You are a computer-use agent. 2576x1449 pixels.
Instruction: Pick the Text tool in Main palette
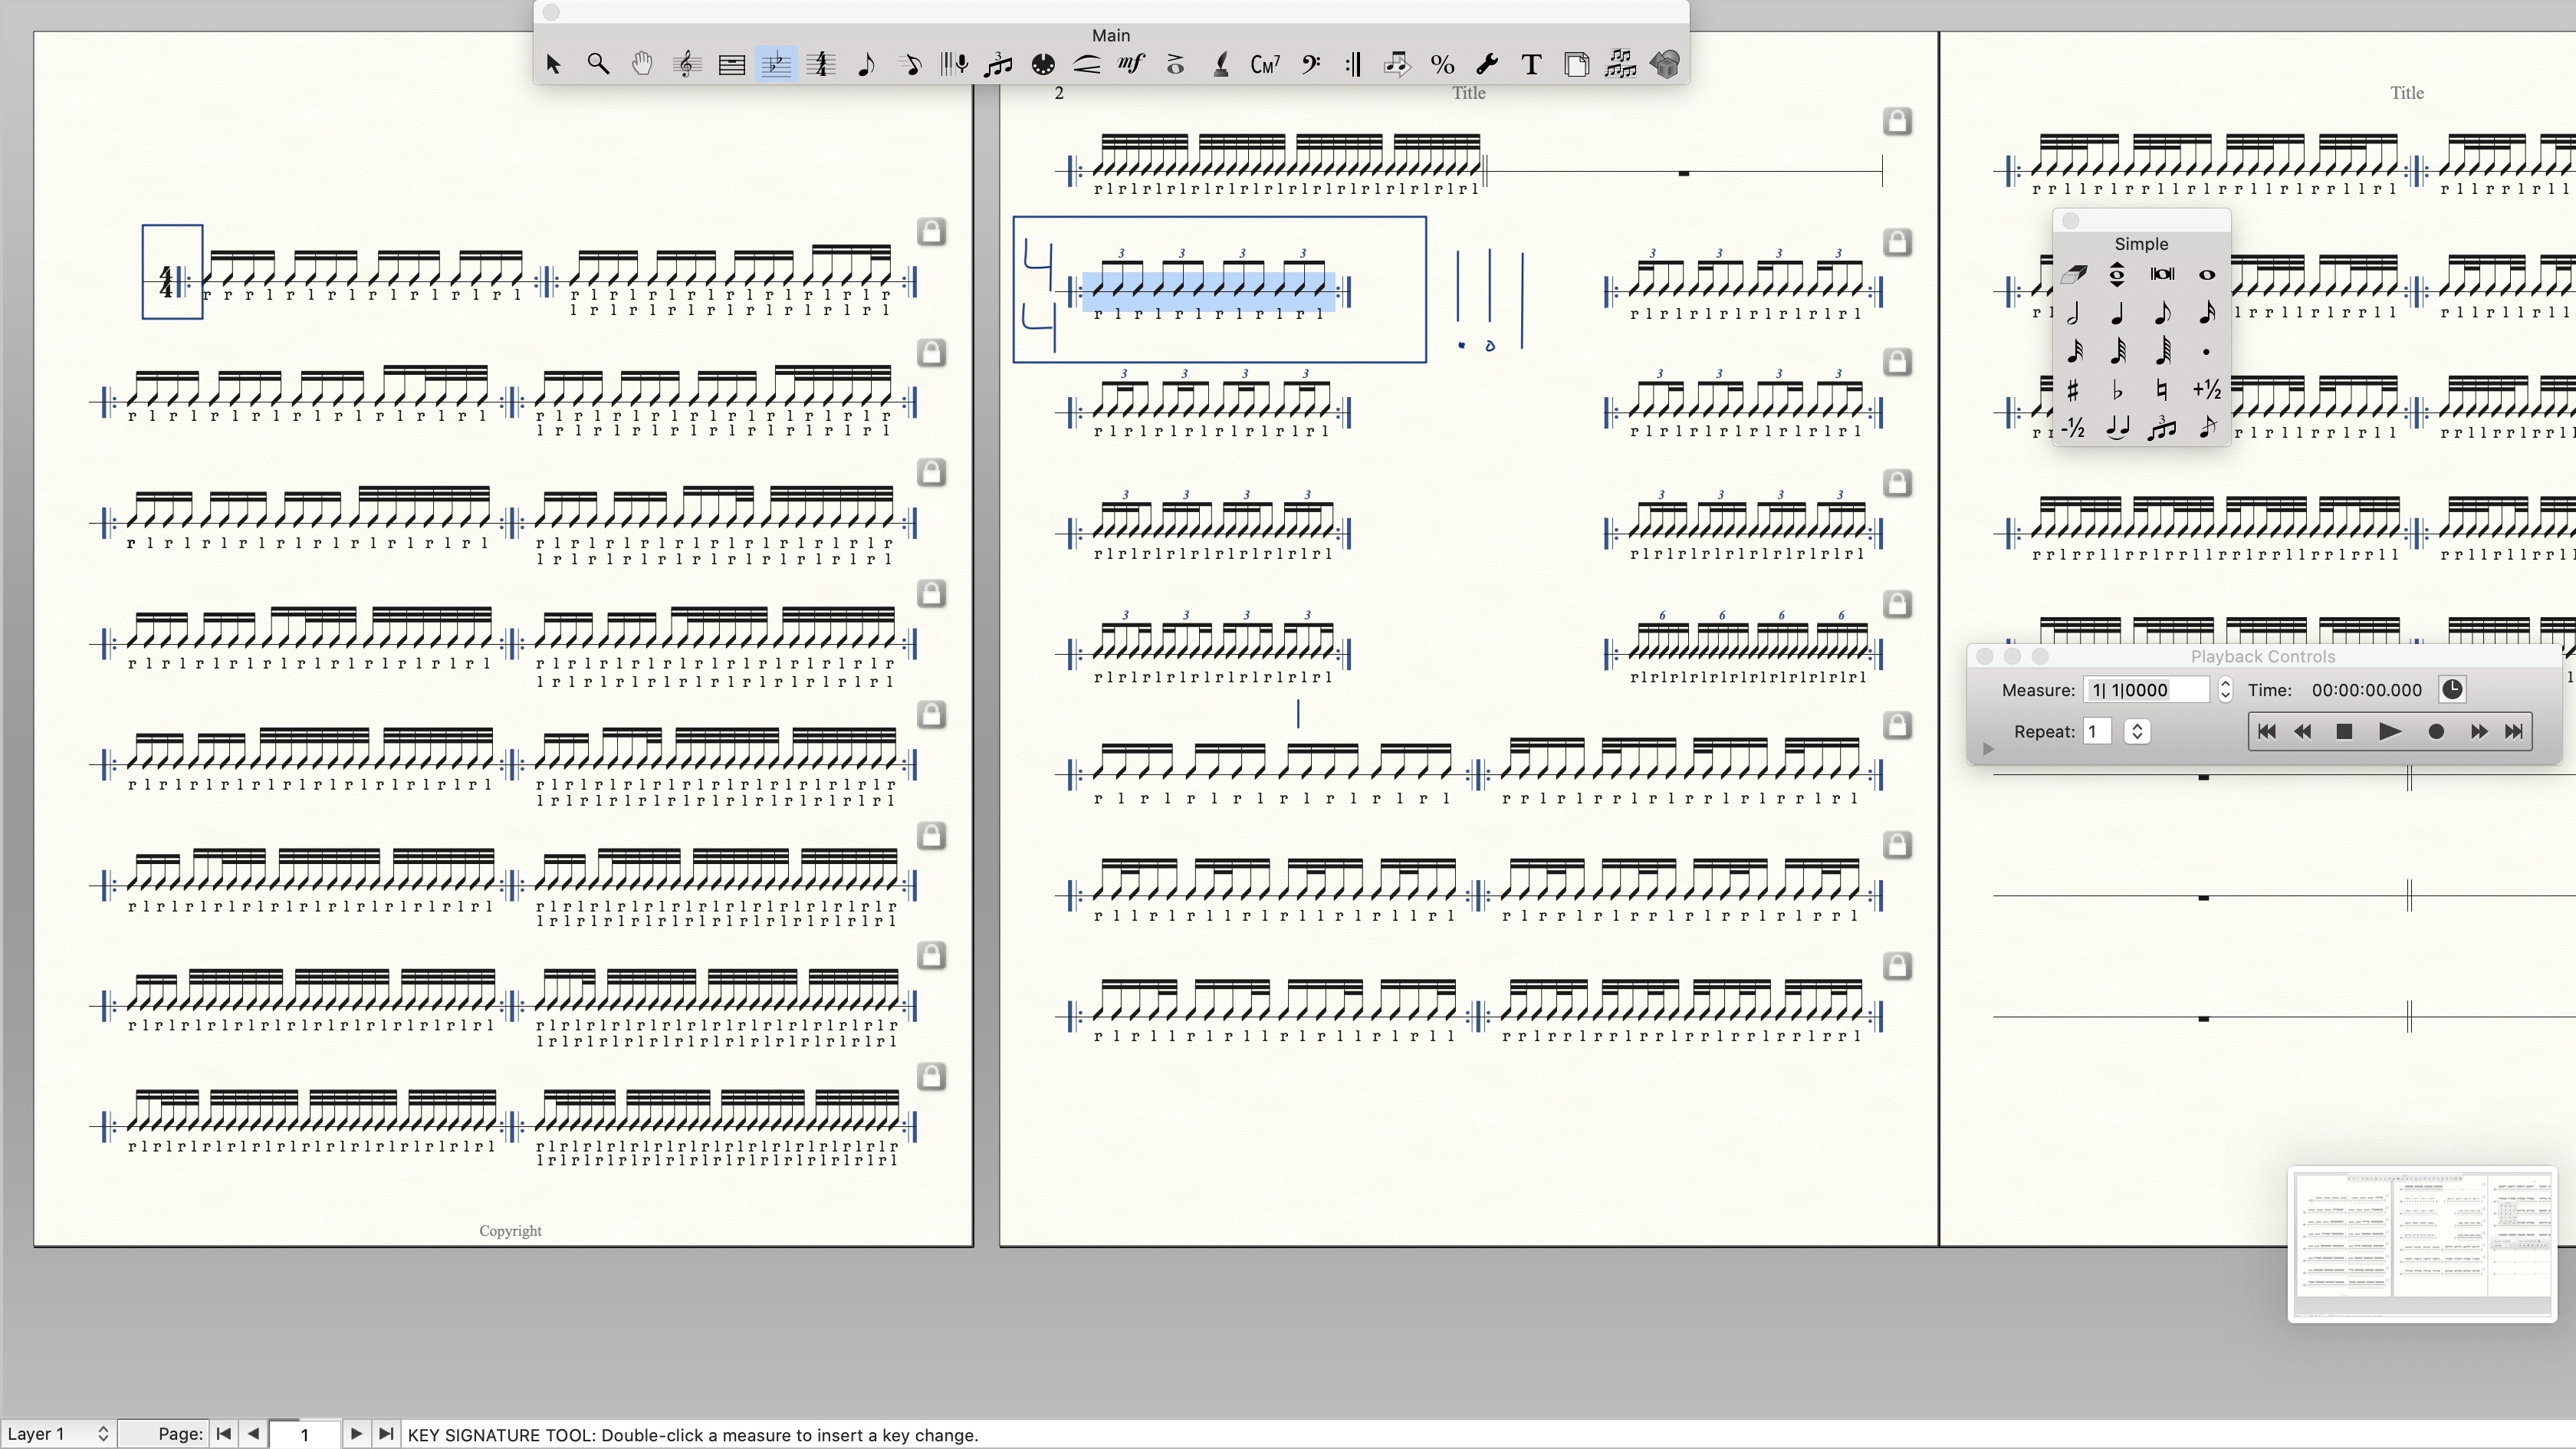coord(1531,65)
